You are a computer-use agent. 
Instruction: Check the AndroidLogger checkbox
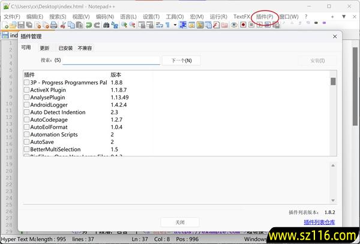26,104
